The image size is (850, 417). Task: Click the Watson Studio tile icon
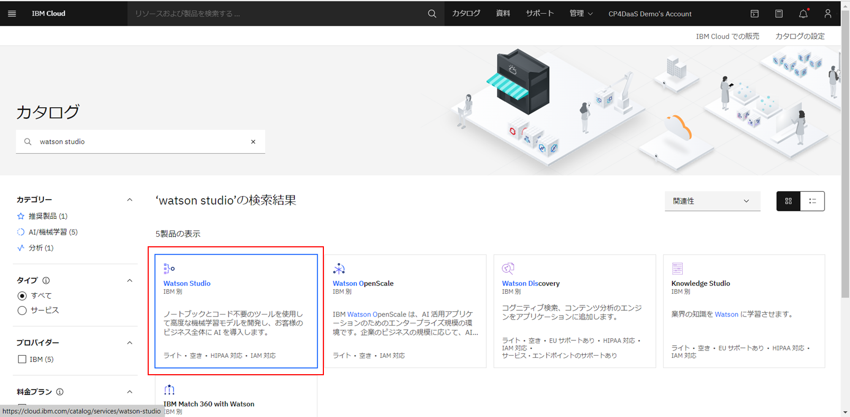click(169, 268)
